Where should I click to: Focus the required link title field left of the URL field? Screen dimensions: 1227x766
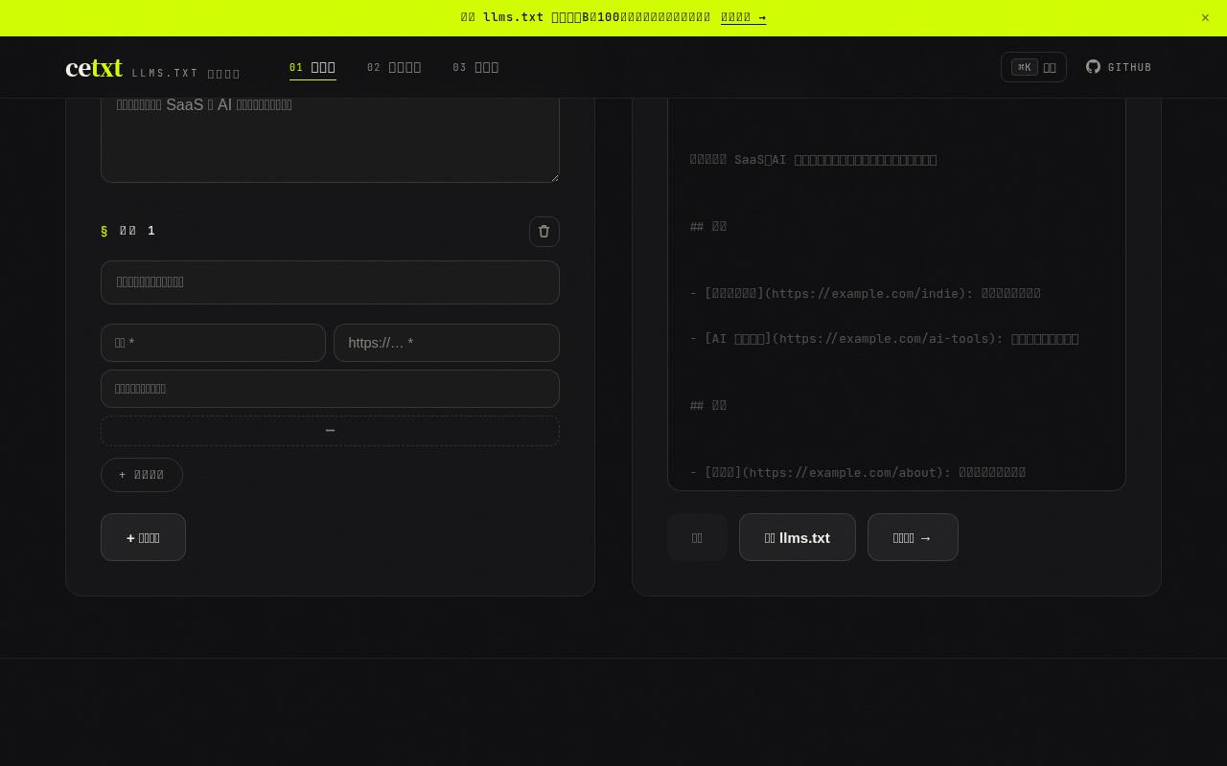coord(213,343)
